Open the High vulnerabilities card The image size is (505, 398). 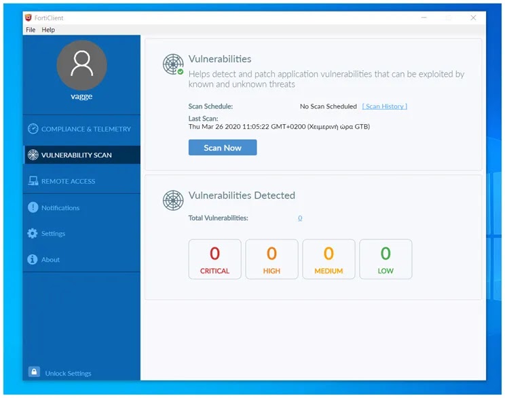tap(272, 259)
